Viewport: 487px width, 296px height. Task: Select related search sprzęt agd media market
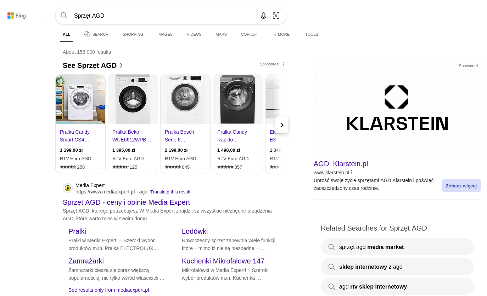point(397,247)
